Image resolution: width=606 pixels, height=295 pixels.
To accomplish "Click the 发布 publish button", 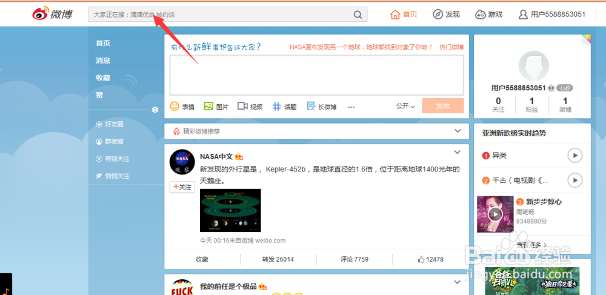I will (x=443, y=106).
